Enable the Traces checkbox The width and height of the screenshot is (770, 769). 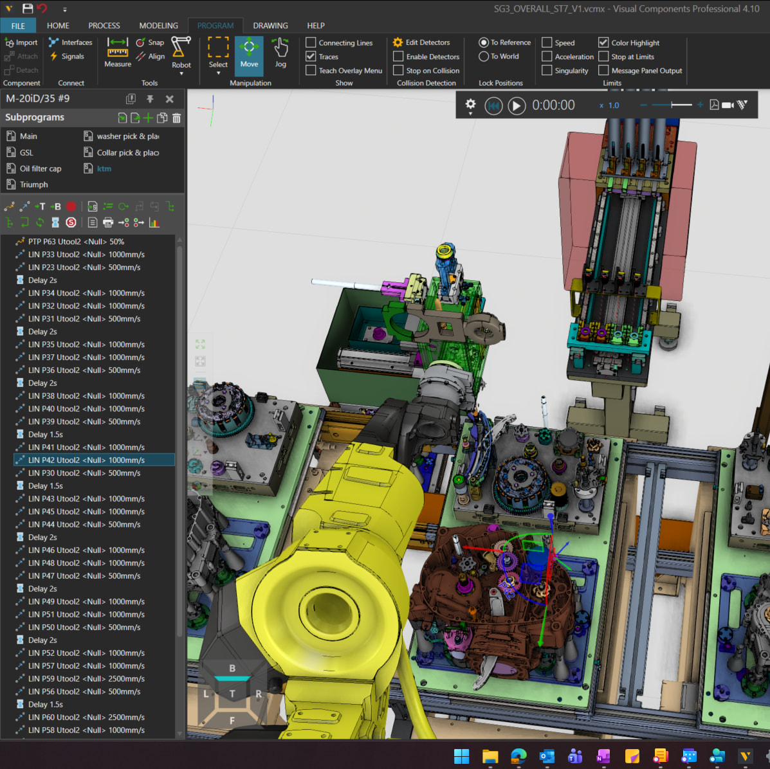tap(311, 56)
